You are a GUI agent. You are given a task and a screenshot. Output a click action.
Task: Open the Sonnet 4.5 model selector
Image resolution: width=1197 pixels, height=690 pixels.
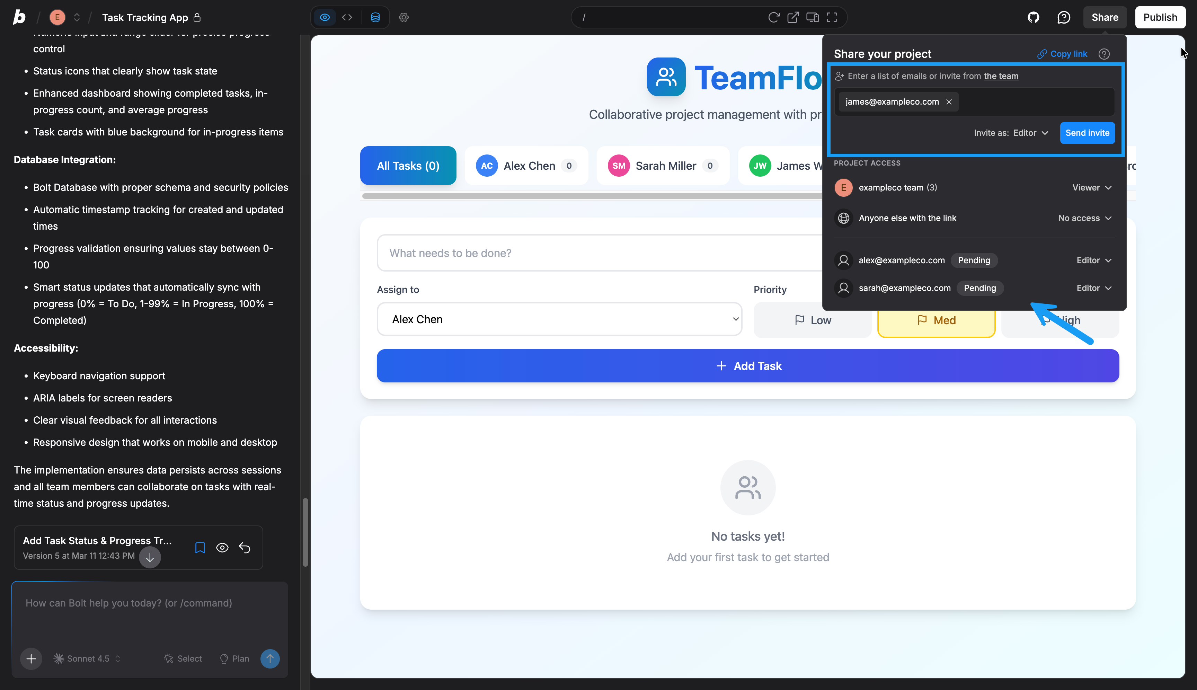(x=88, y=659)
